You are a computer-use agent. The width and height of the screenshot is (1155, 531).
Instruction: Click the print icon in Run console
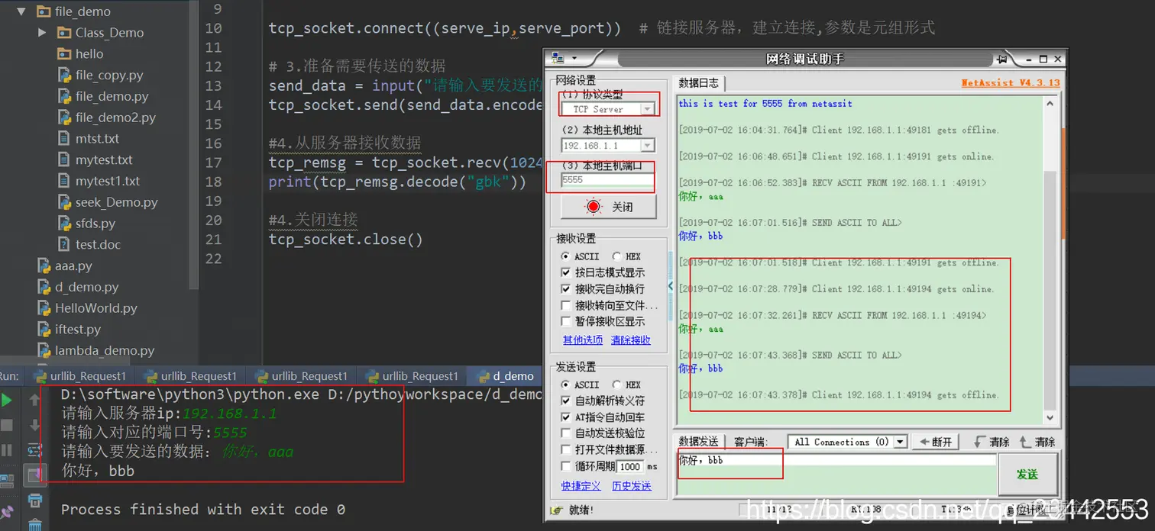point(34,500)
